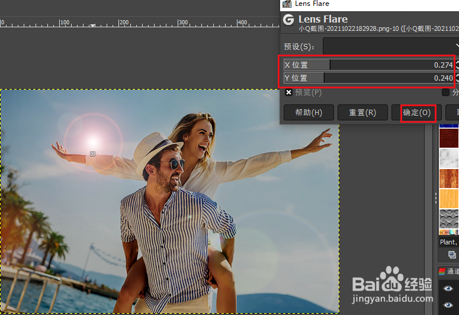Click the 帮助(H) help button

[309, 113]
